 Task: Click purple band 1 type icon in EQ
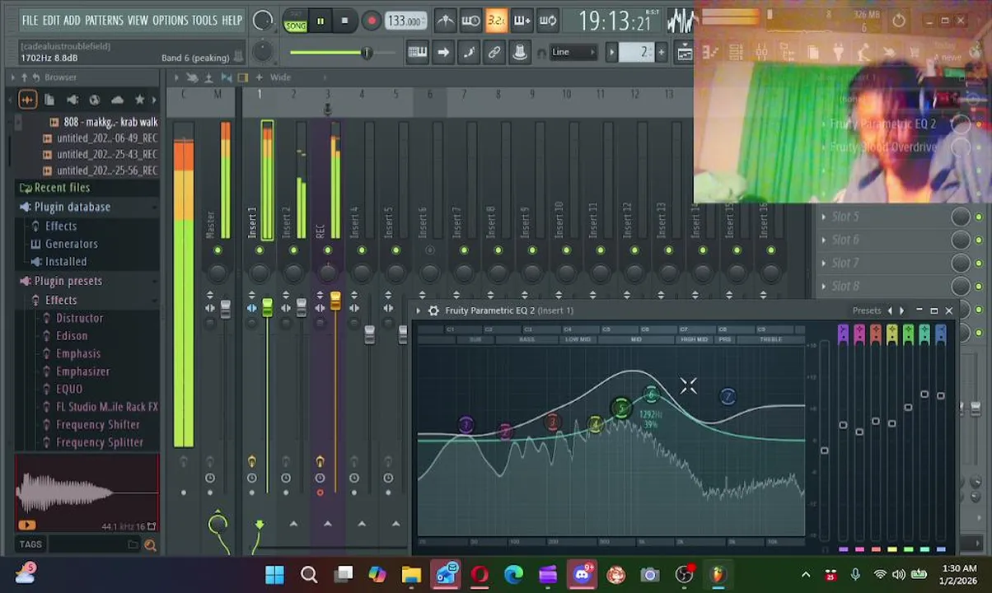point(843,334)
